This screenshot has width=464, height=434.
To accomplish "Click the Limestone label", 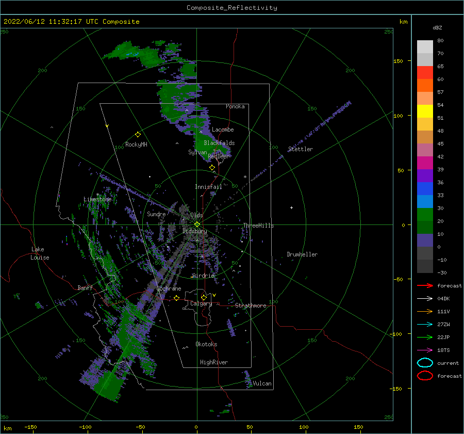I will (97, 199).
